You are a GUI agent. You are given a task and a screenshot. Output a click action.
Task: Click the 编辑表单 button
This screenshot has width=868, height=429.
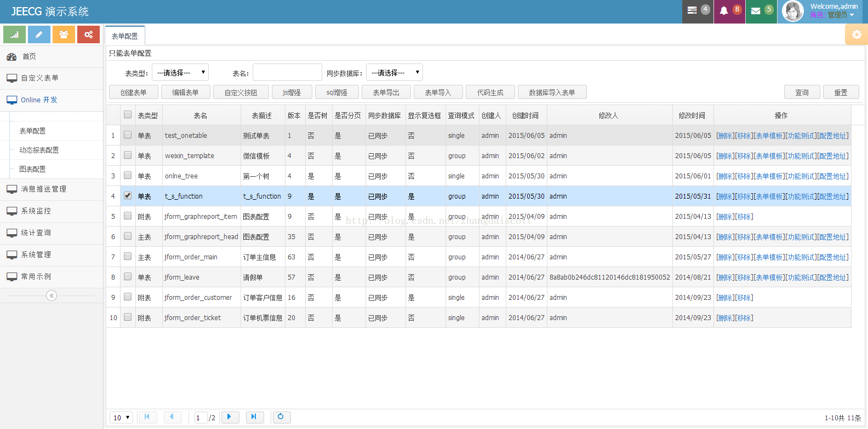186,92
